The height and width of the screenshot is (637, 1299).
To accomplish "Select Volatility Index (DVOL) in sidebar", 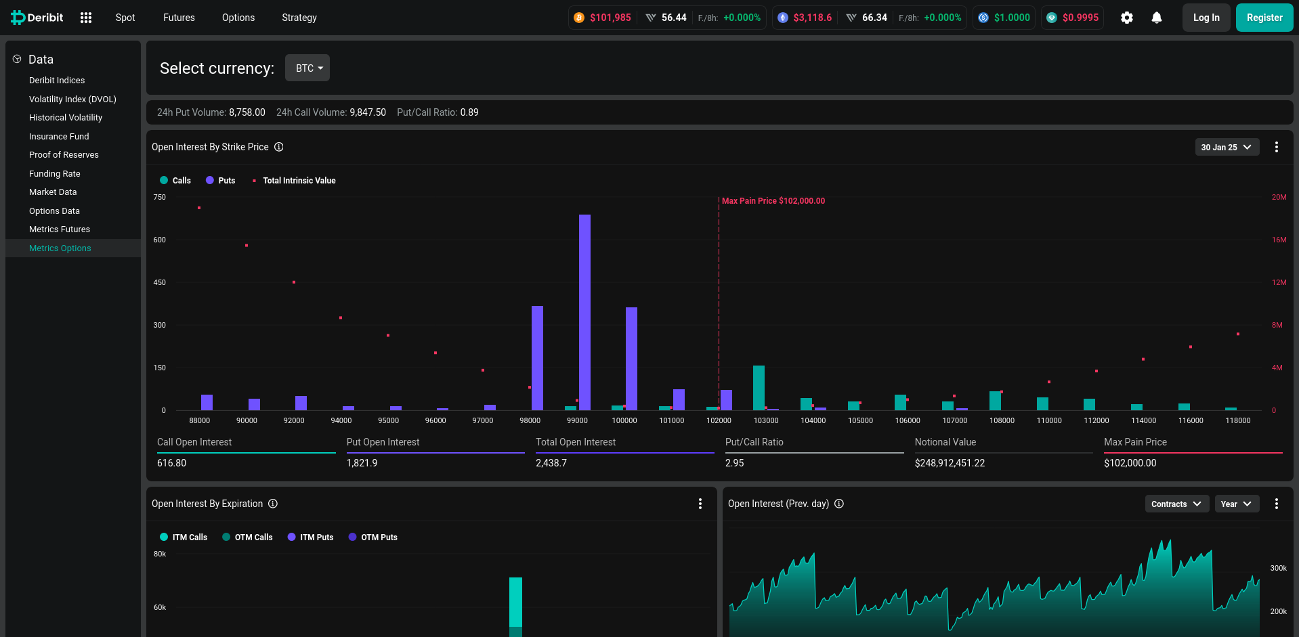I will (x=72, y=99).
